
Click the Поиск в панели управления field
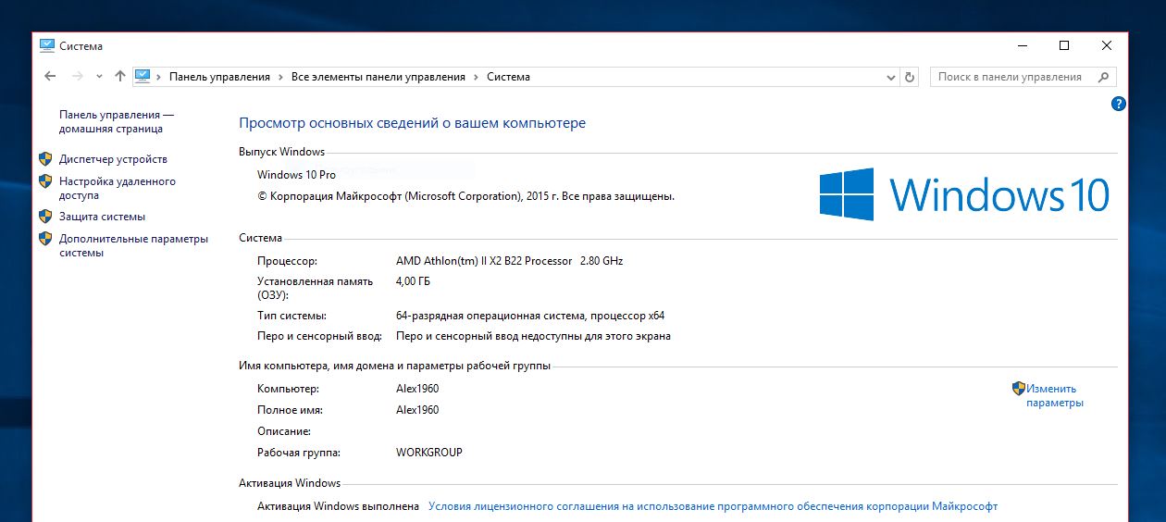[1010, 78]
